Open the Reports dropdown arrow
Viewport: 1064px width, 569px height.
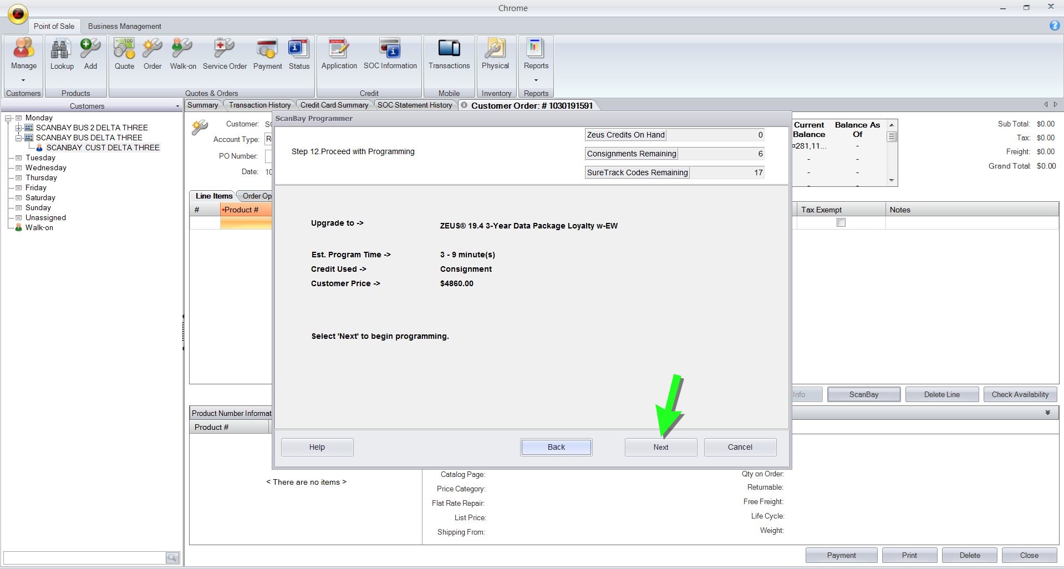pos(536,80)
